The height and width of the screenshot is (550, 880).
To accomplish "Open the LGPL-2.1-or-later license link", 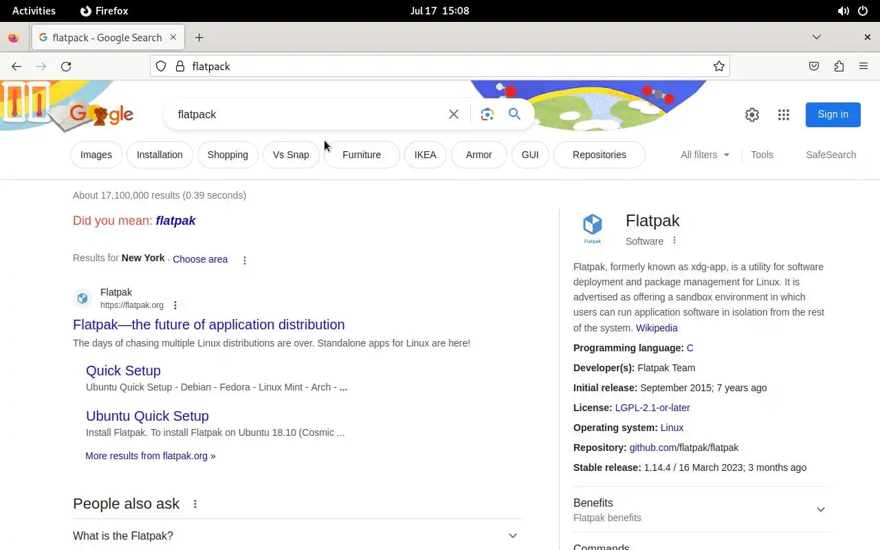I will pyautogui.click(x=652, y=408).
